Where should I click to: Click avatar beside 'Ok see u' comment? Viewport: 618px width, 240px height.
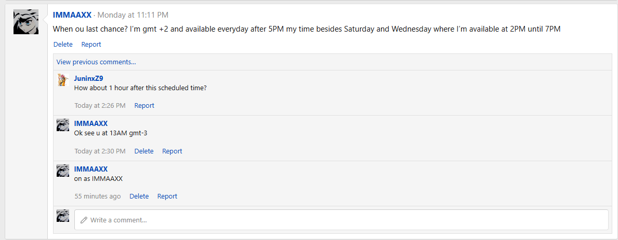[63, 125]
